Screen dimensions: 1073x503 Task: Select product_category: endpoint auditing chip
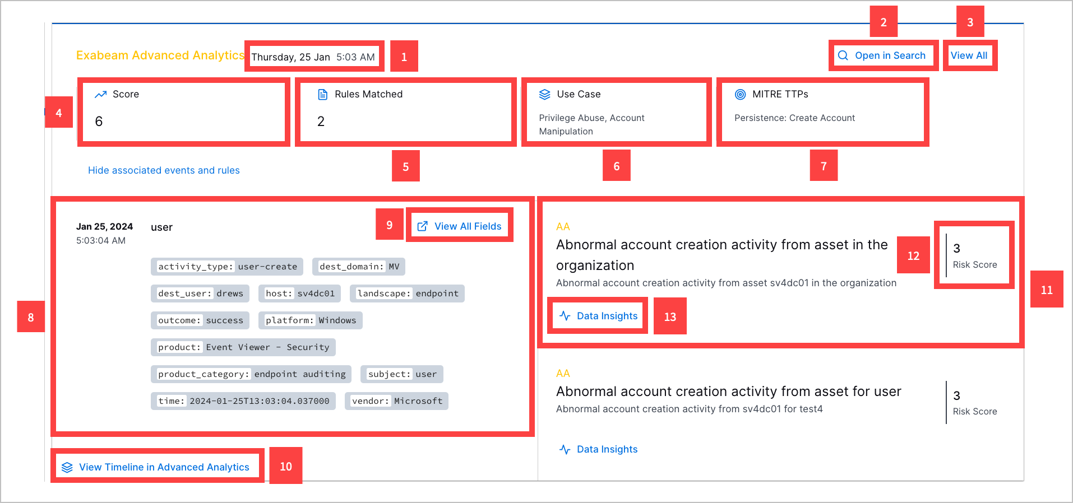(x=251, y=374)
